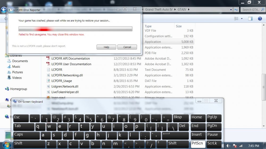The height and width of the screenshot is (149, 266).
Task: Sort files by the Size column header
Action: [179, 26]
